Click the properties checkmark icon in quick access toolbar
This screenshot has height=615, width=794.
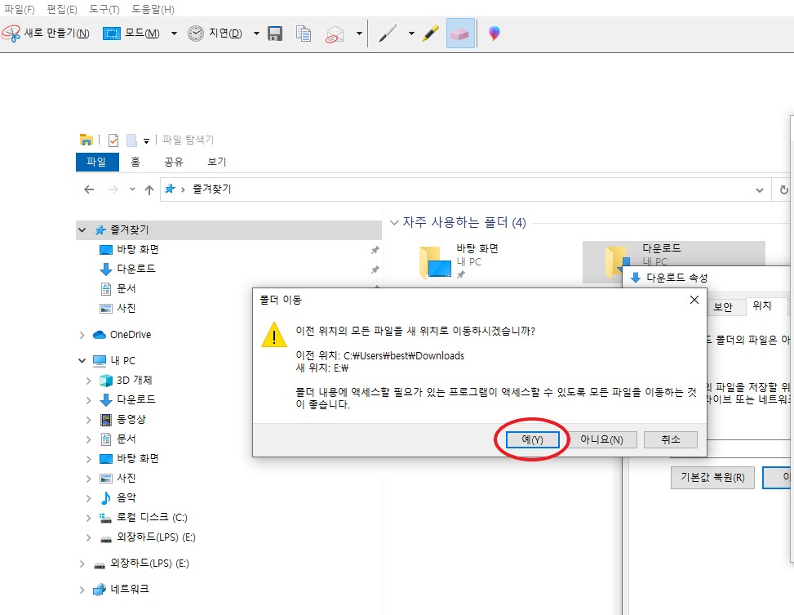pos(113,140)
